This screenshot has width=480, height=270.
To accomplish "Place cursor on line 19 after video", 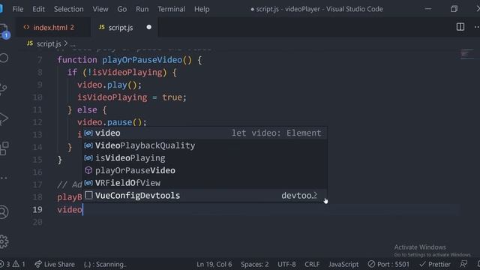I will click(82, 210).
